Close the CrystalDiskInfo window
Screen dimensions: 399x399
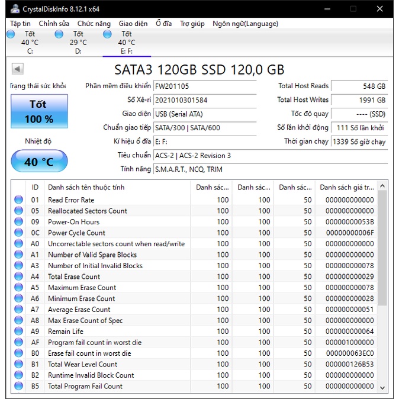(379, 9)
